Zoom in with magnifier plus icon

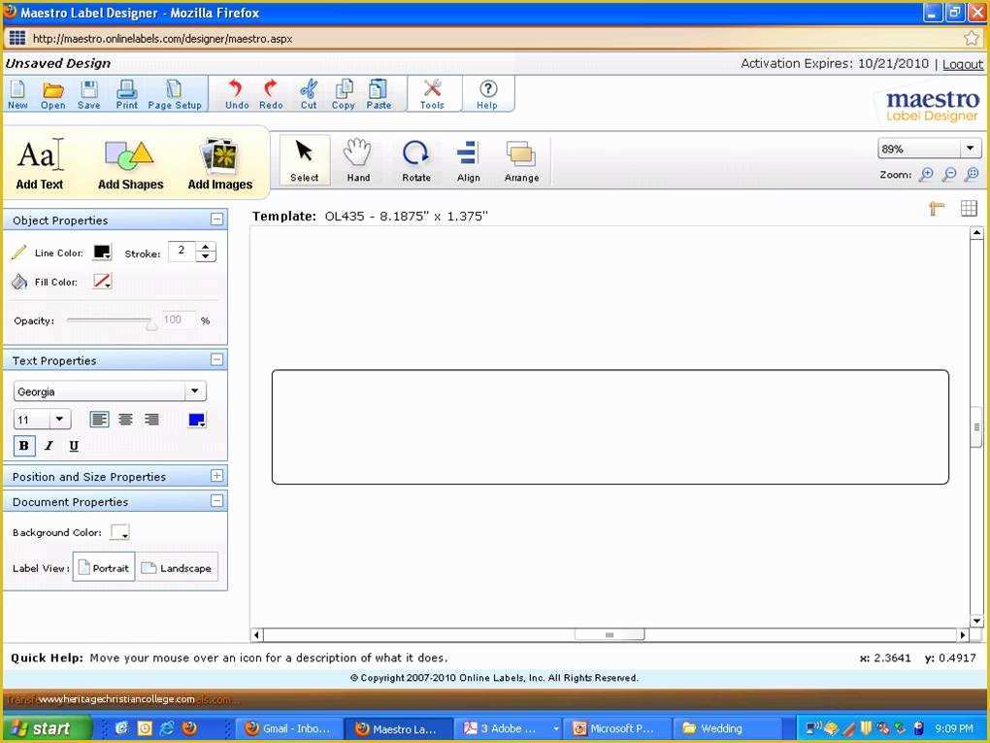pyautogui.click(x=926, y=175)
